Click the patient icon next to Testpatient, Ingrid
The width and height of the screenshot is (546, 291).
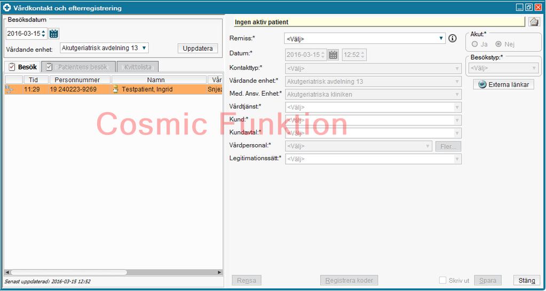pos(116,90)
